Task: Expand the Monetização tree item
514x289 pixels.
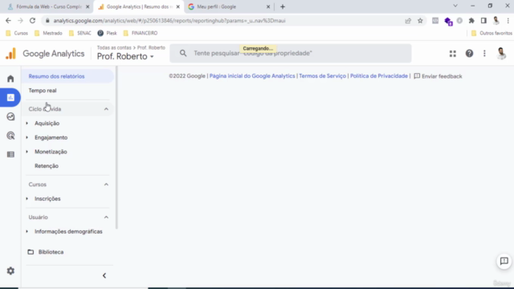Action: coord(27,152)
